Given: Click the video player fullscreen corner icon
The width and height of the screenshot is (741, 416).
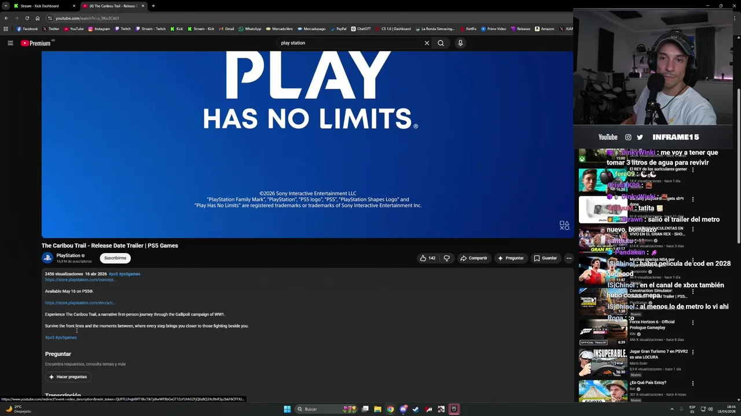Looking at the screenshot, I should pyautogui.click(x=564, y=225).
